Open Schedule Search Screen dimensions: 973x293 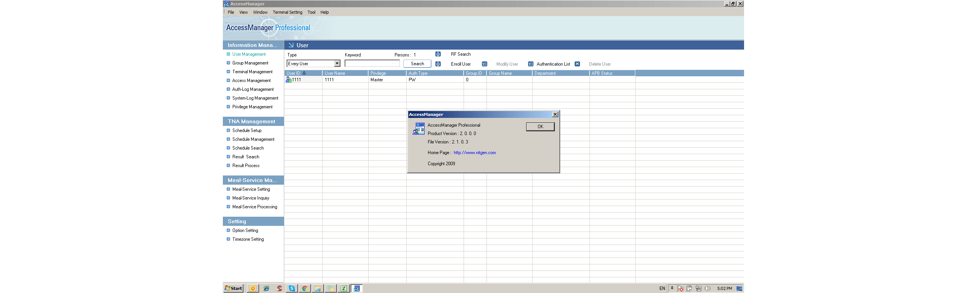[x=248, y=148]
